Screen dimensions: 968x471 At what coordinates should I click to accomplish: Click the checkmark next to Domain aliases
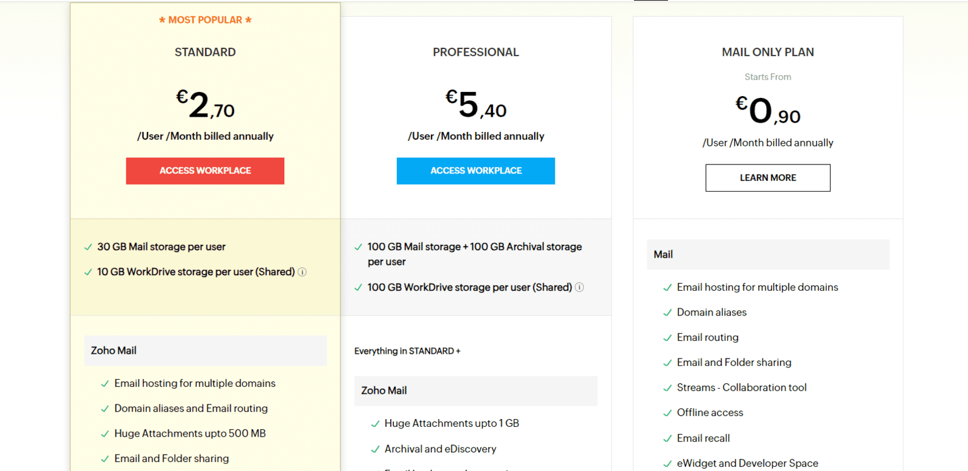(x=667, y=313)
